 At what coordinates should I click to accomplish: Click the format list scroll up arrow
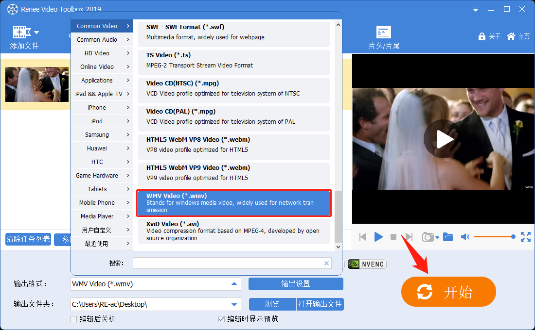click(x=338, y=25)
